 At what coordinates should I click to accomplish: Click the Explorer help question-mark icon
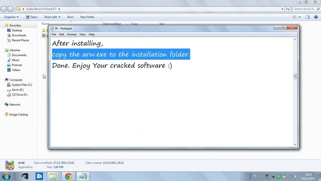316,17
